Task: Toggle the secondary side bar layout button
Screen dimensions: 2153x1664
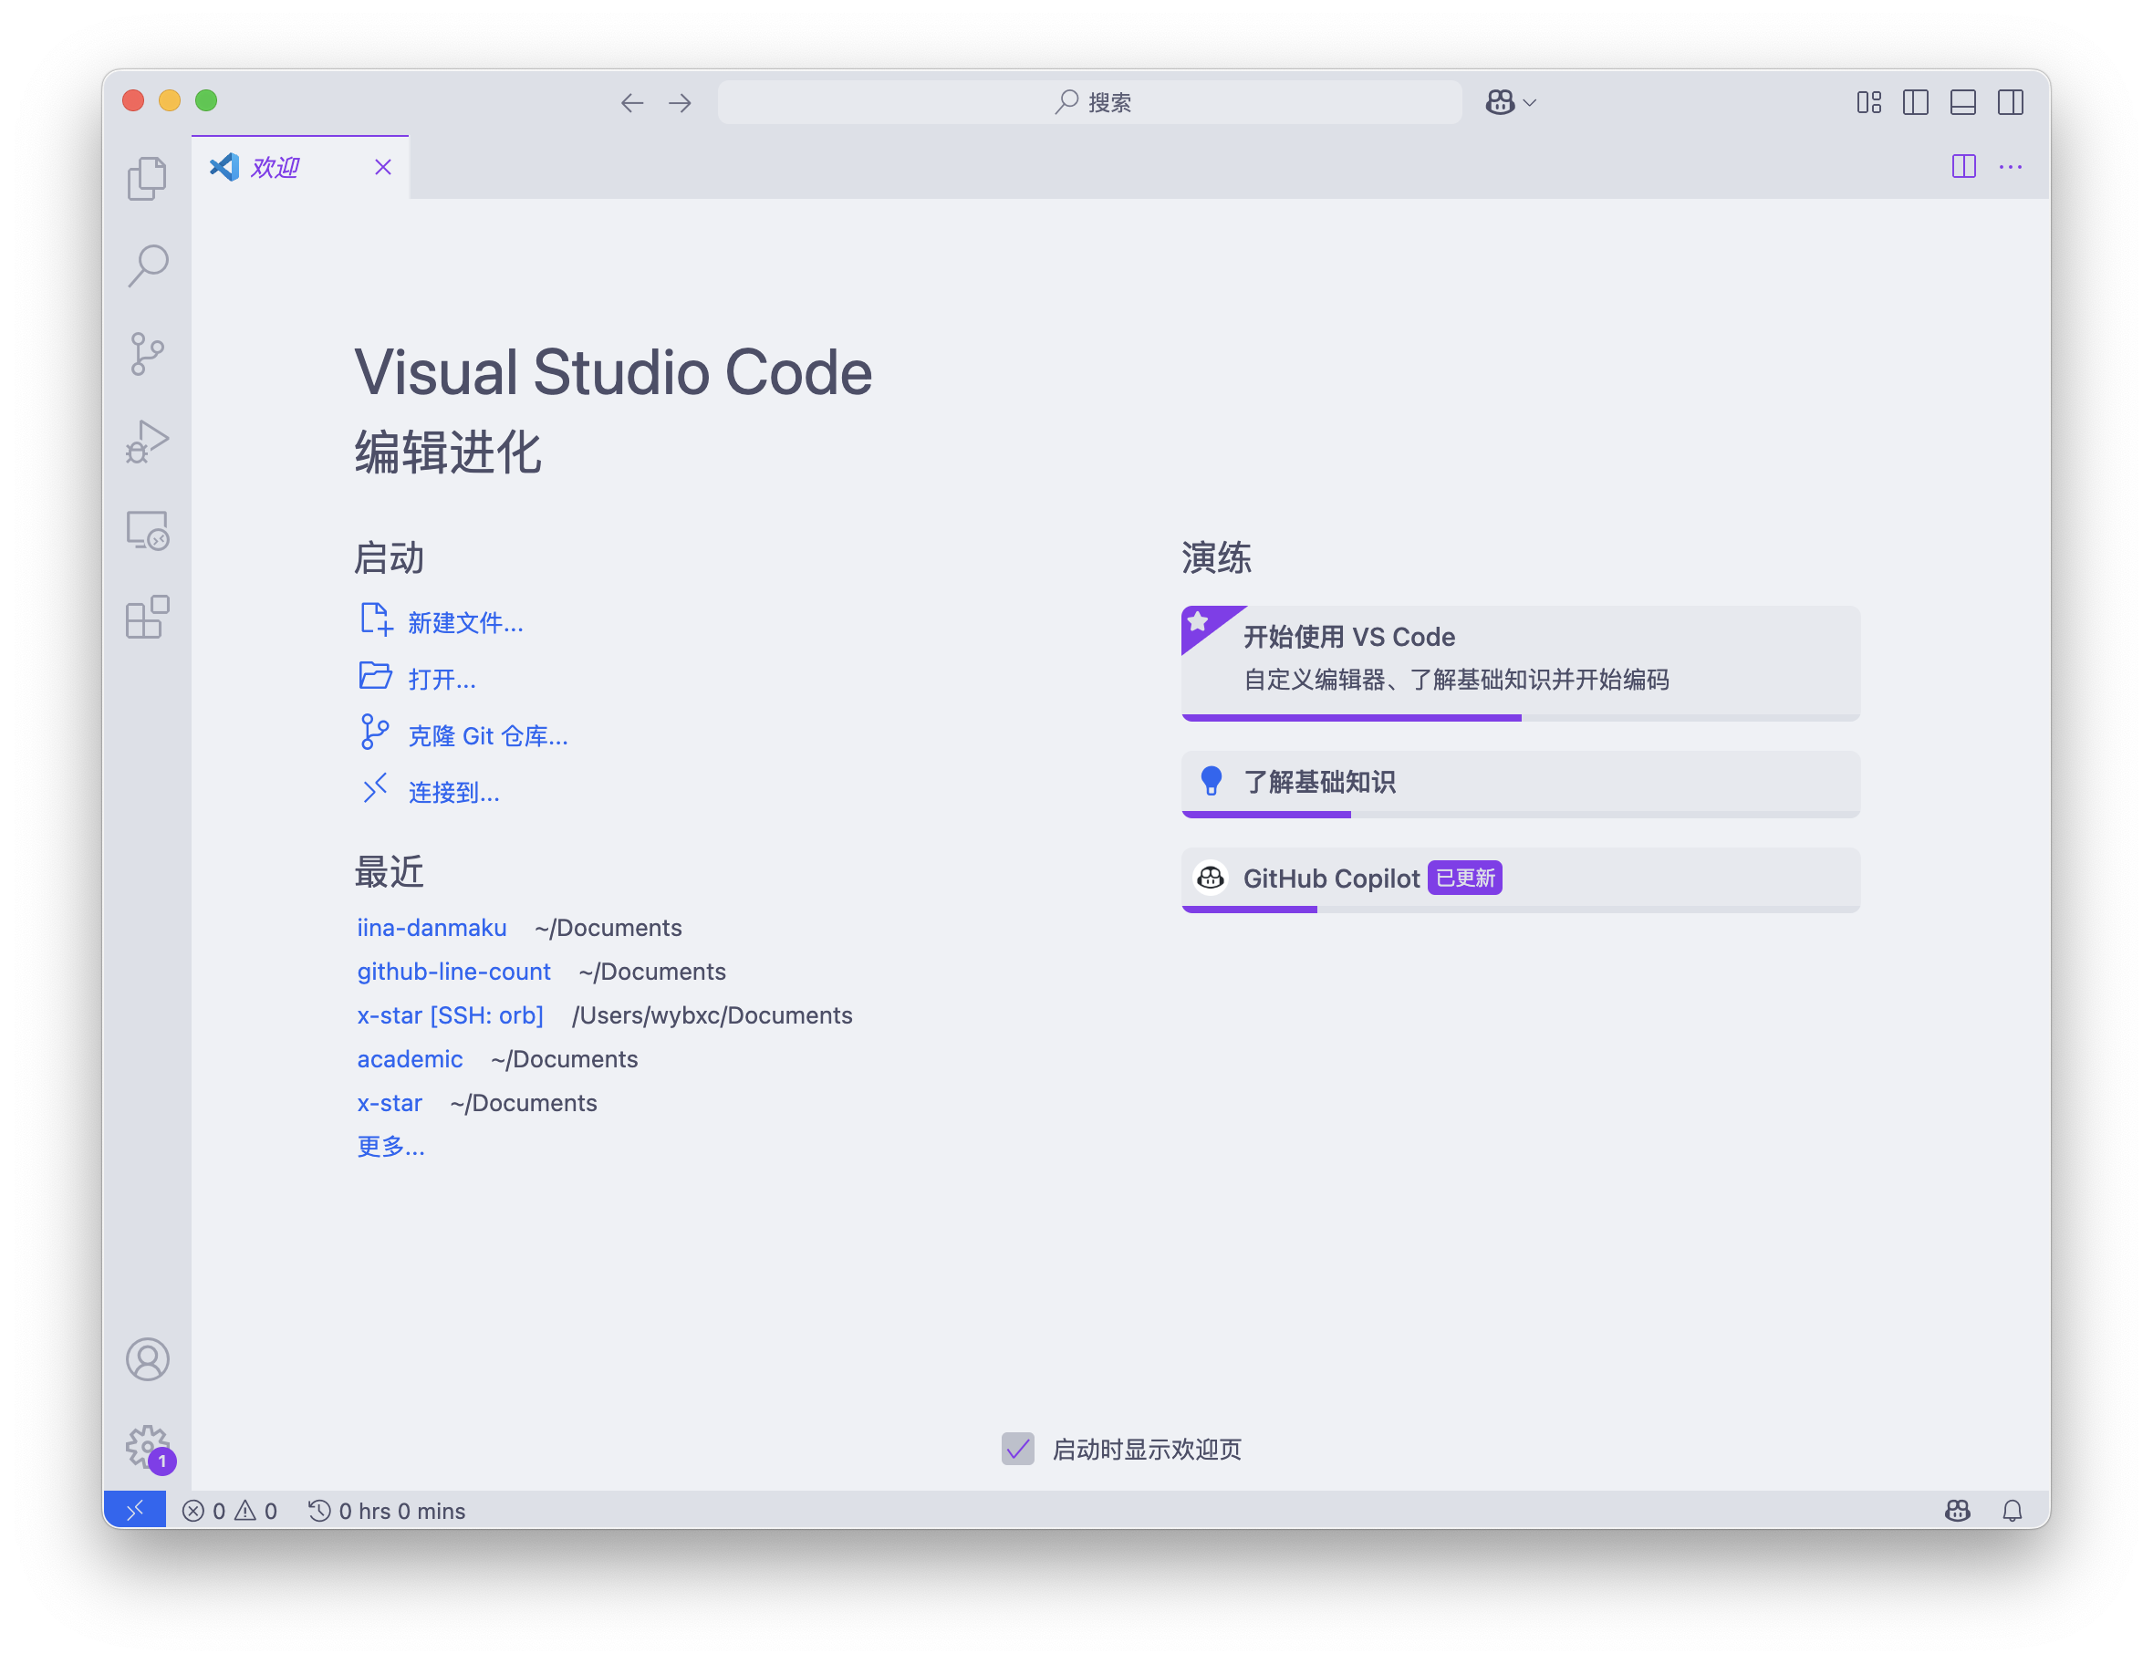Action: coord(2010,102)
